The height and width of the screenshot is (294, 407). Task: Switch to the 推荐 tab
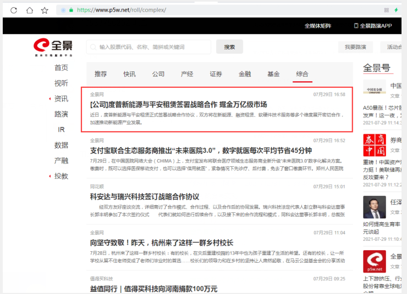click(x=101, y=74)
